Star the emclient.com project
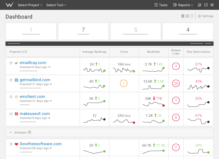This screenshot has height=159, width=219. pyautogui.click(x=11, y=97)
